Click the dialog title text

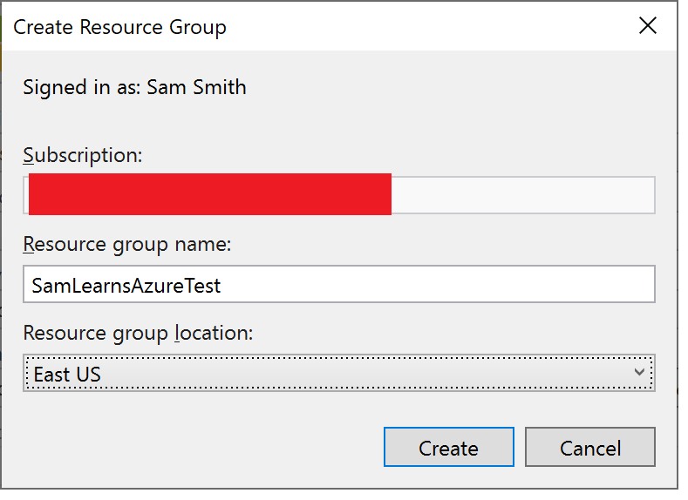pos(119,27)
